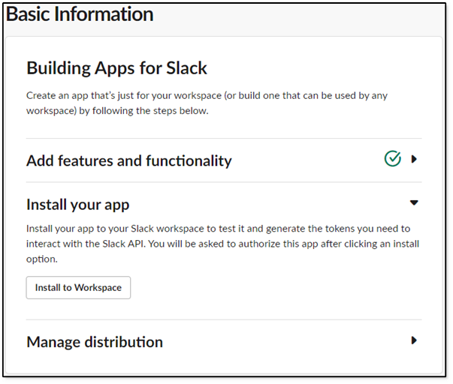Expand the Manage distribution arrow
This screenshot has width=453, height=384.
point(414,340)
